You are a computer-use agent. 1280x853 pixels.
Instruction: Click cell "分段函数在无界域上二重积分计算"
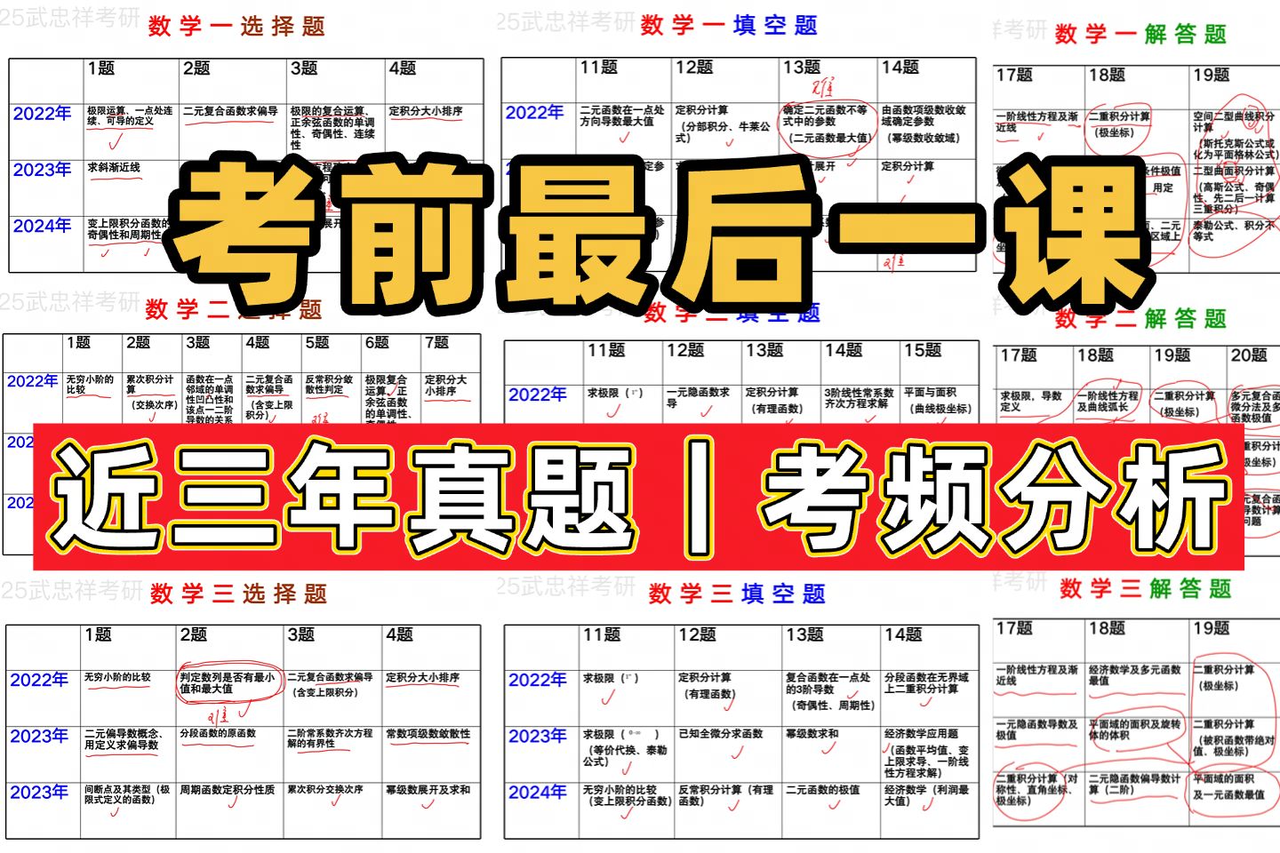(x=926, y=682)
